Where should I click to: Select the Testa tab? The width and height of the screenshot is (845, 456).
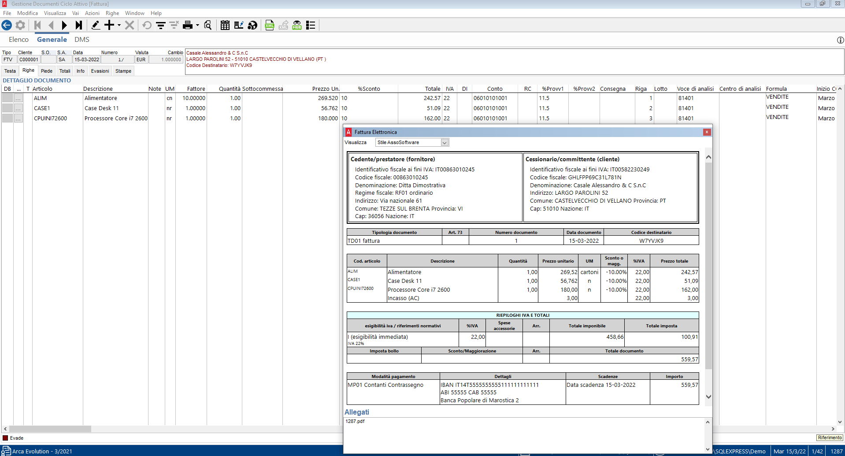[x=10, y=71]
